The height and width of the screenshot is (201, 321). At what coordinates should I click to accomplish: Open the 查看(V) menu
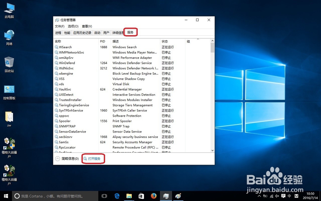pos(87,26)
